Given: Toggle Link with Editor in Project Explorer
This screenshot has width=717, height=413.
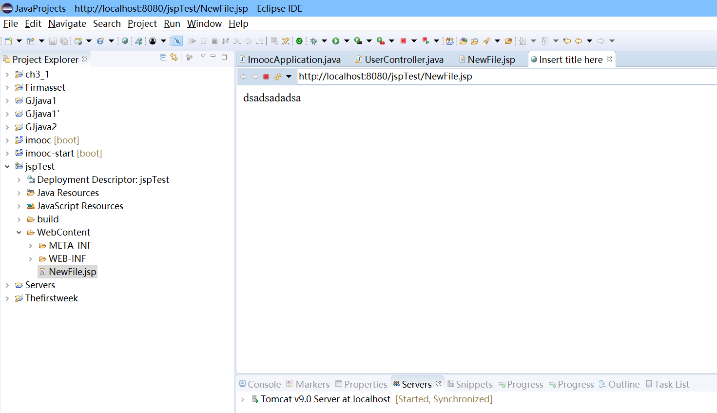Looking at the screenshot, I should (x=174, y=58).
